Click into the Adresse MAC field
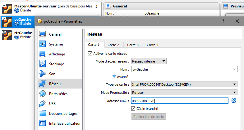The image size is (244, 130). (x=179, y=101)
